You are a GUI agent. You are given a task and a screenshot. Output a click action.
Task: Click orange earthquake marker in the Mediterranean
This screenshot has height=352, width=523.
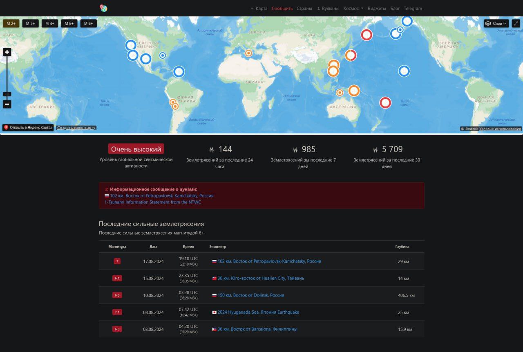coord(248,53)
